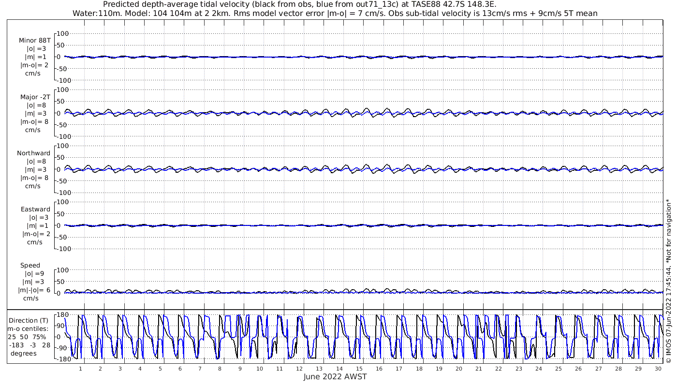Click date tick '15' on the time axis
677x387 pixels.
tap(359, 369)
